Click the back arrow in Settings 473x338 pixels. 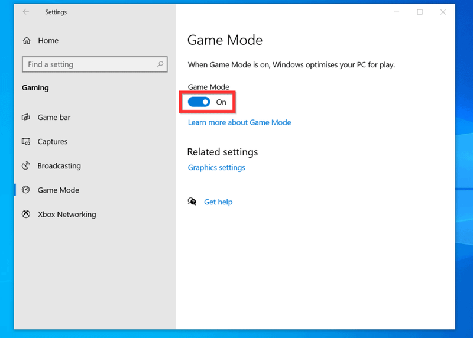click(26, 12)
